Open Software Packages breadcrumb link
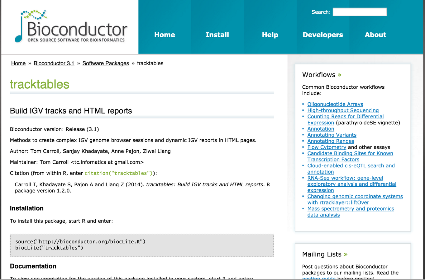 coord(106,63)
